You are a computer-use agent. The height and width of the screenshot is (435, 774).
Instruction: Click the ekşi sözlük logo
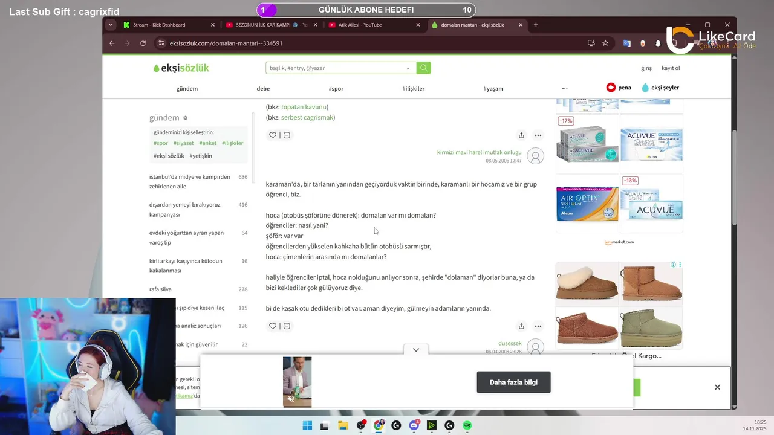181,68
